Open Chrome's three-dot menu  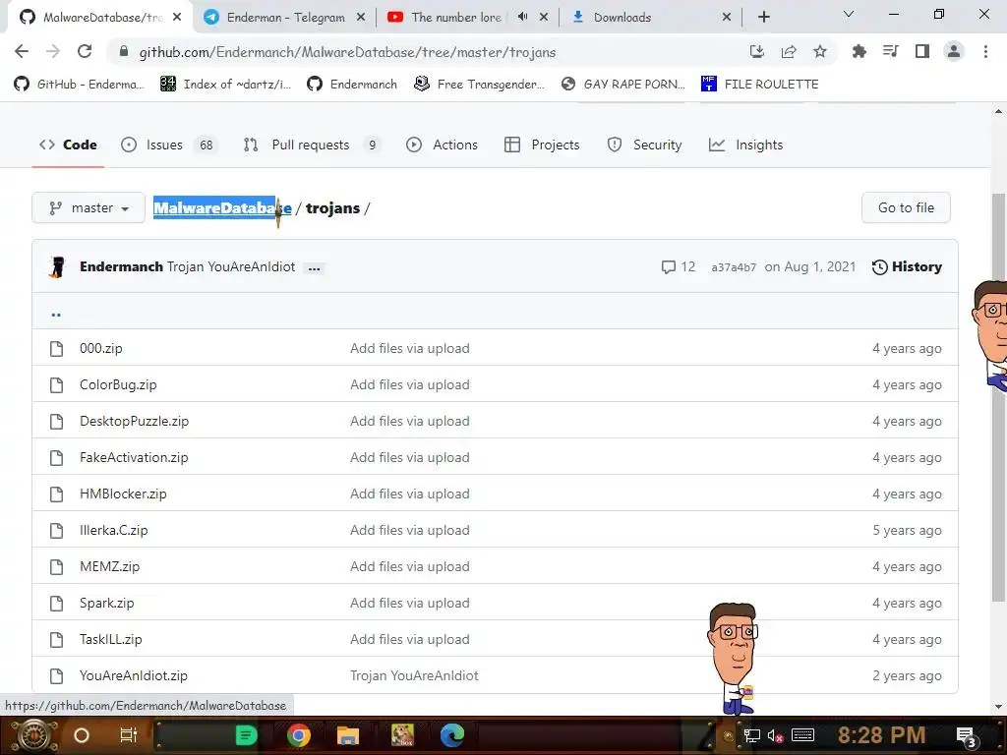pyautogui.click(x=985, y=51)
